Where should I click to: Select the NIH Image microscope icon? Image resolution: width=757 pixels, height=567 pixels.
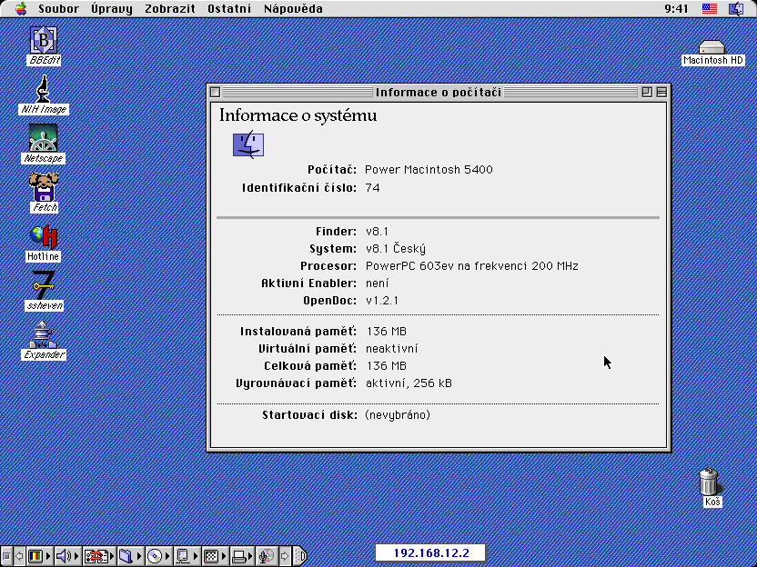pos(43,89)
